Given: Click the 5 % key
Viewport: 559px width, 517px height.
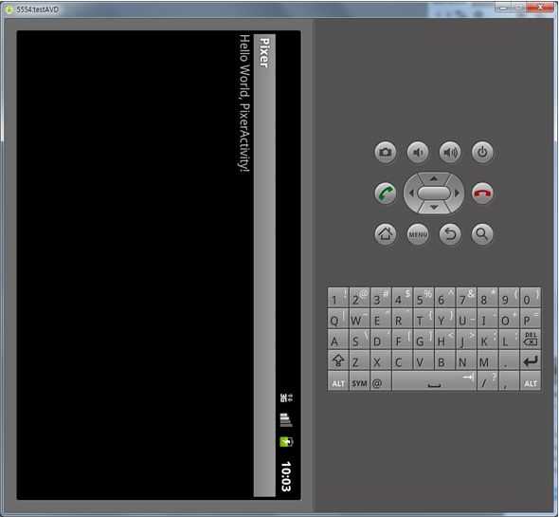Looking at the screenshot, I should click(424, 297).
